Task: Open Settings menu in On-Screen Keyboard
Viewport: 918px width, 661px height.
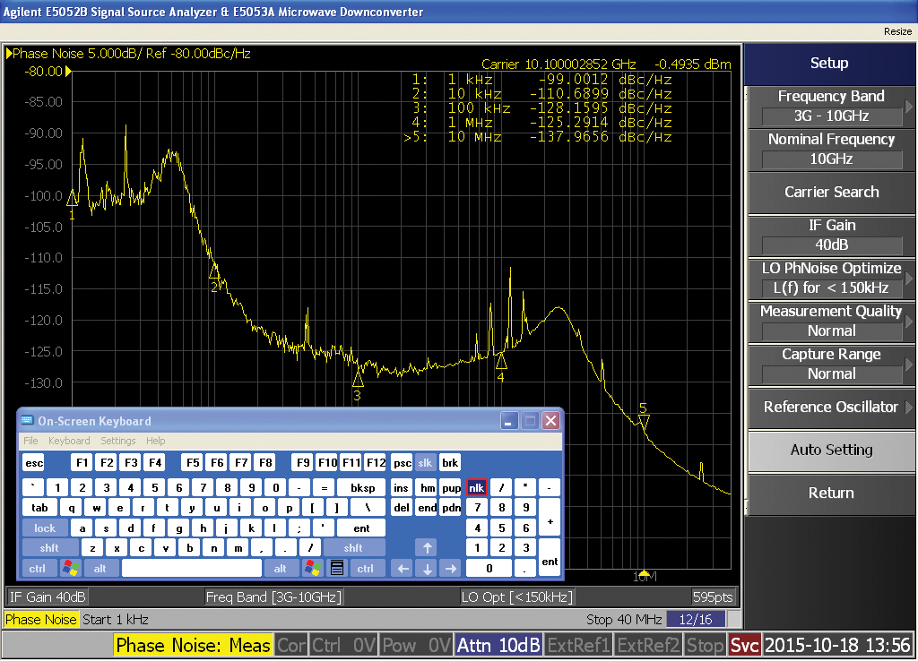Action: point(117,441)
